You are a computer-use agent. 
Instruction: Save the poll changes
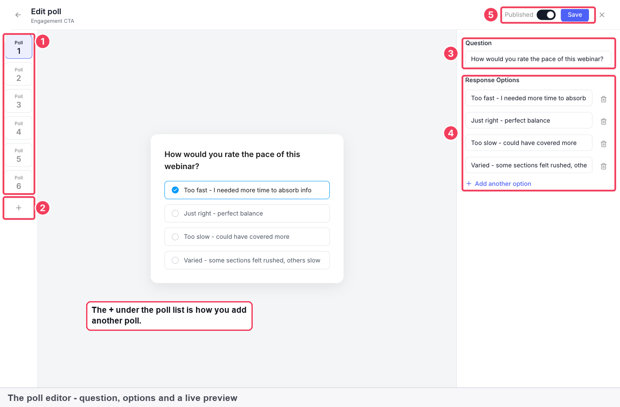pos(575,15)
